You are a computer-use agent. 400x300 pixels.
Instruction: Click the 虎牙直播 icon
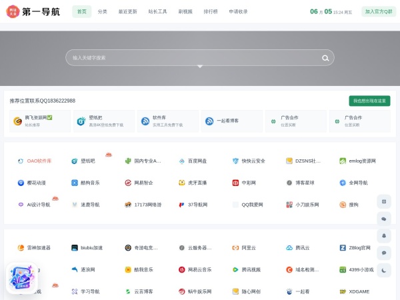point(181,183)
